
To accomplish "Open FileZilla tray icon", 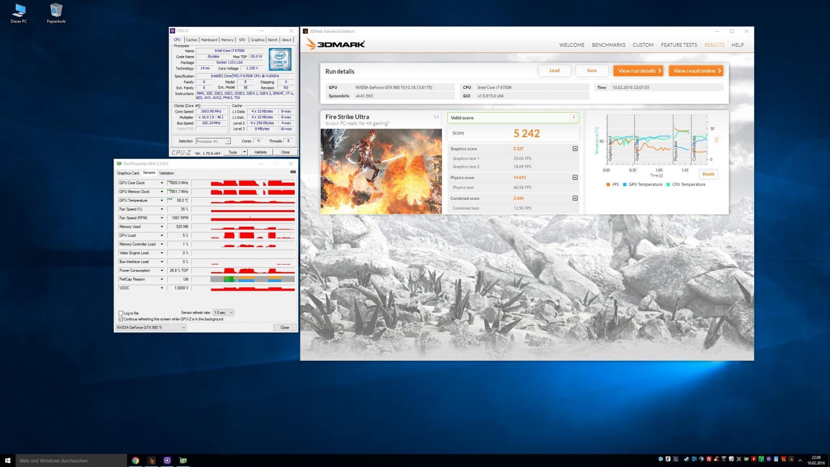I will (x=709, y=459).
